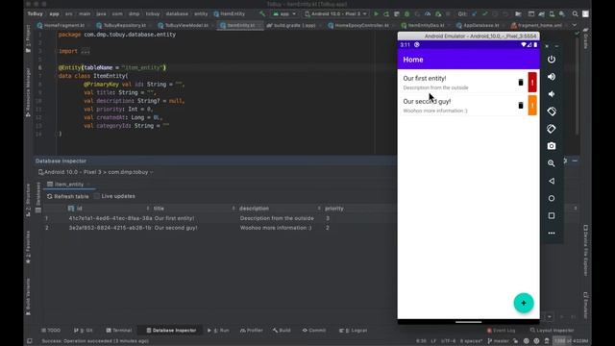Open Database Inspector process dropdown

click(96, 172)
